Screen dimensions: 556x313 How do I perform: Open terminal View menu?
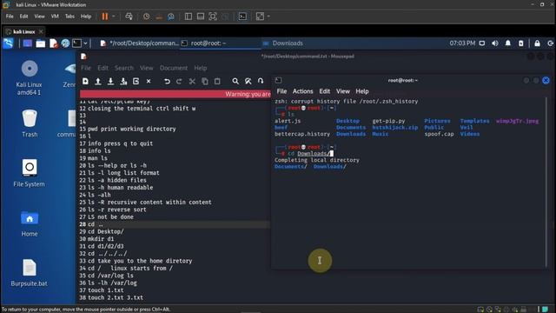343,91
